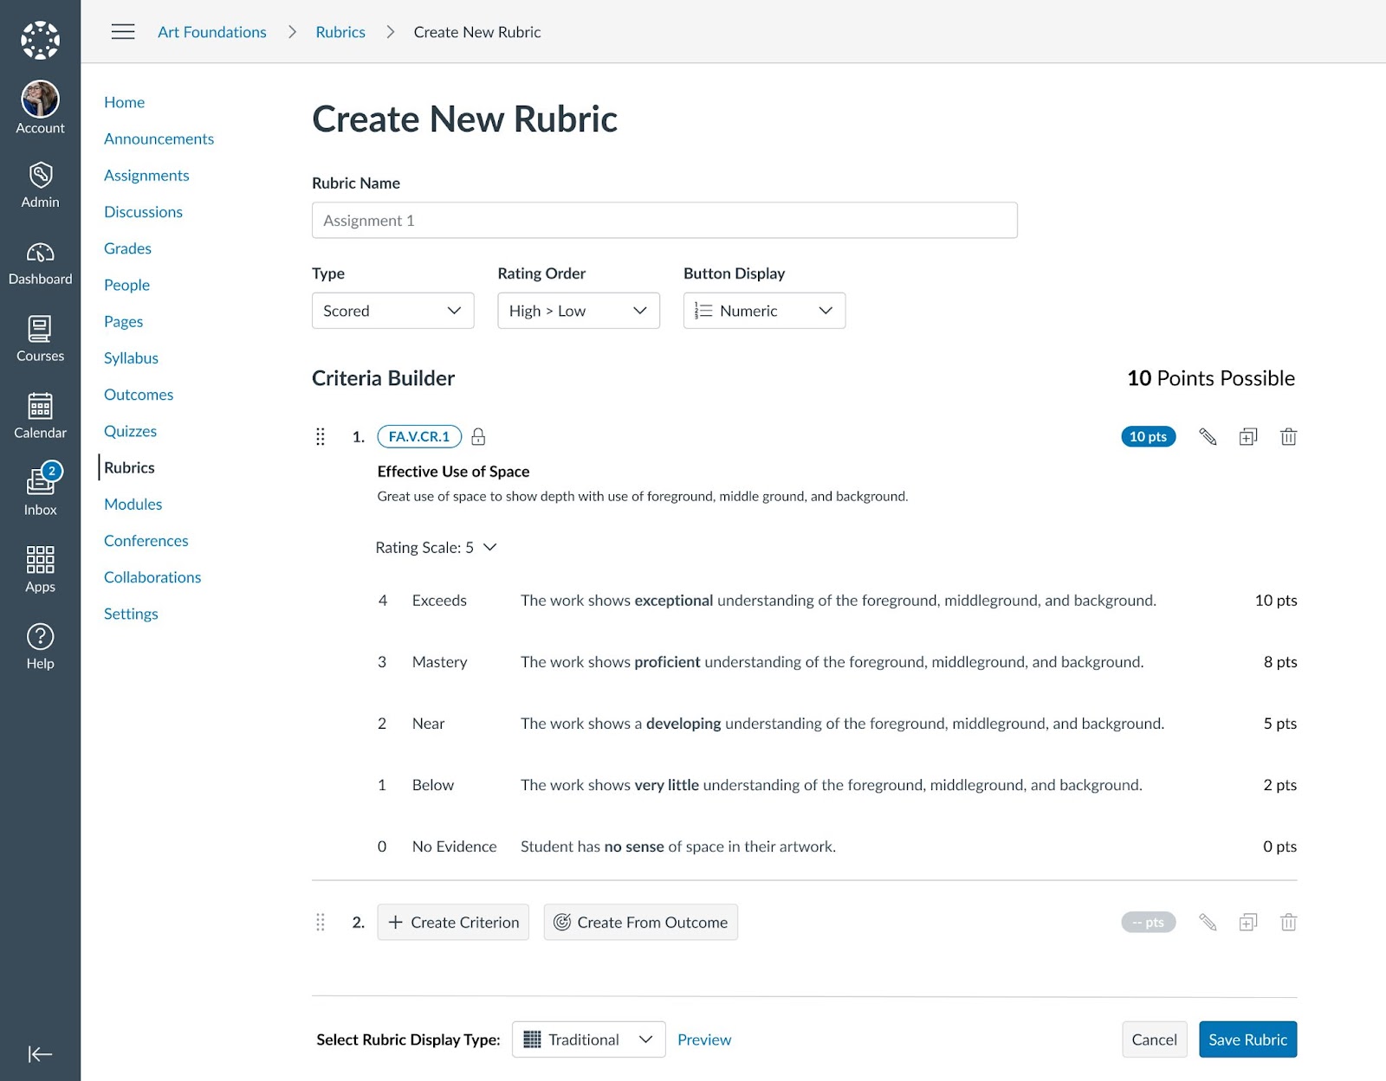Click the edit pencil for criterion 1

[1207, 436]
